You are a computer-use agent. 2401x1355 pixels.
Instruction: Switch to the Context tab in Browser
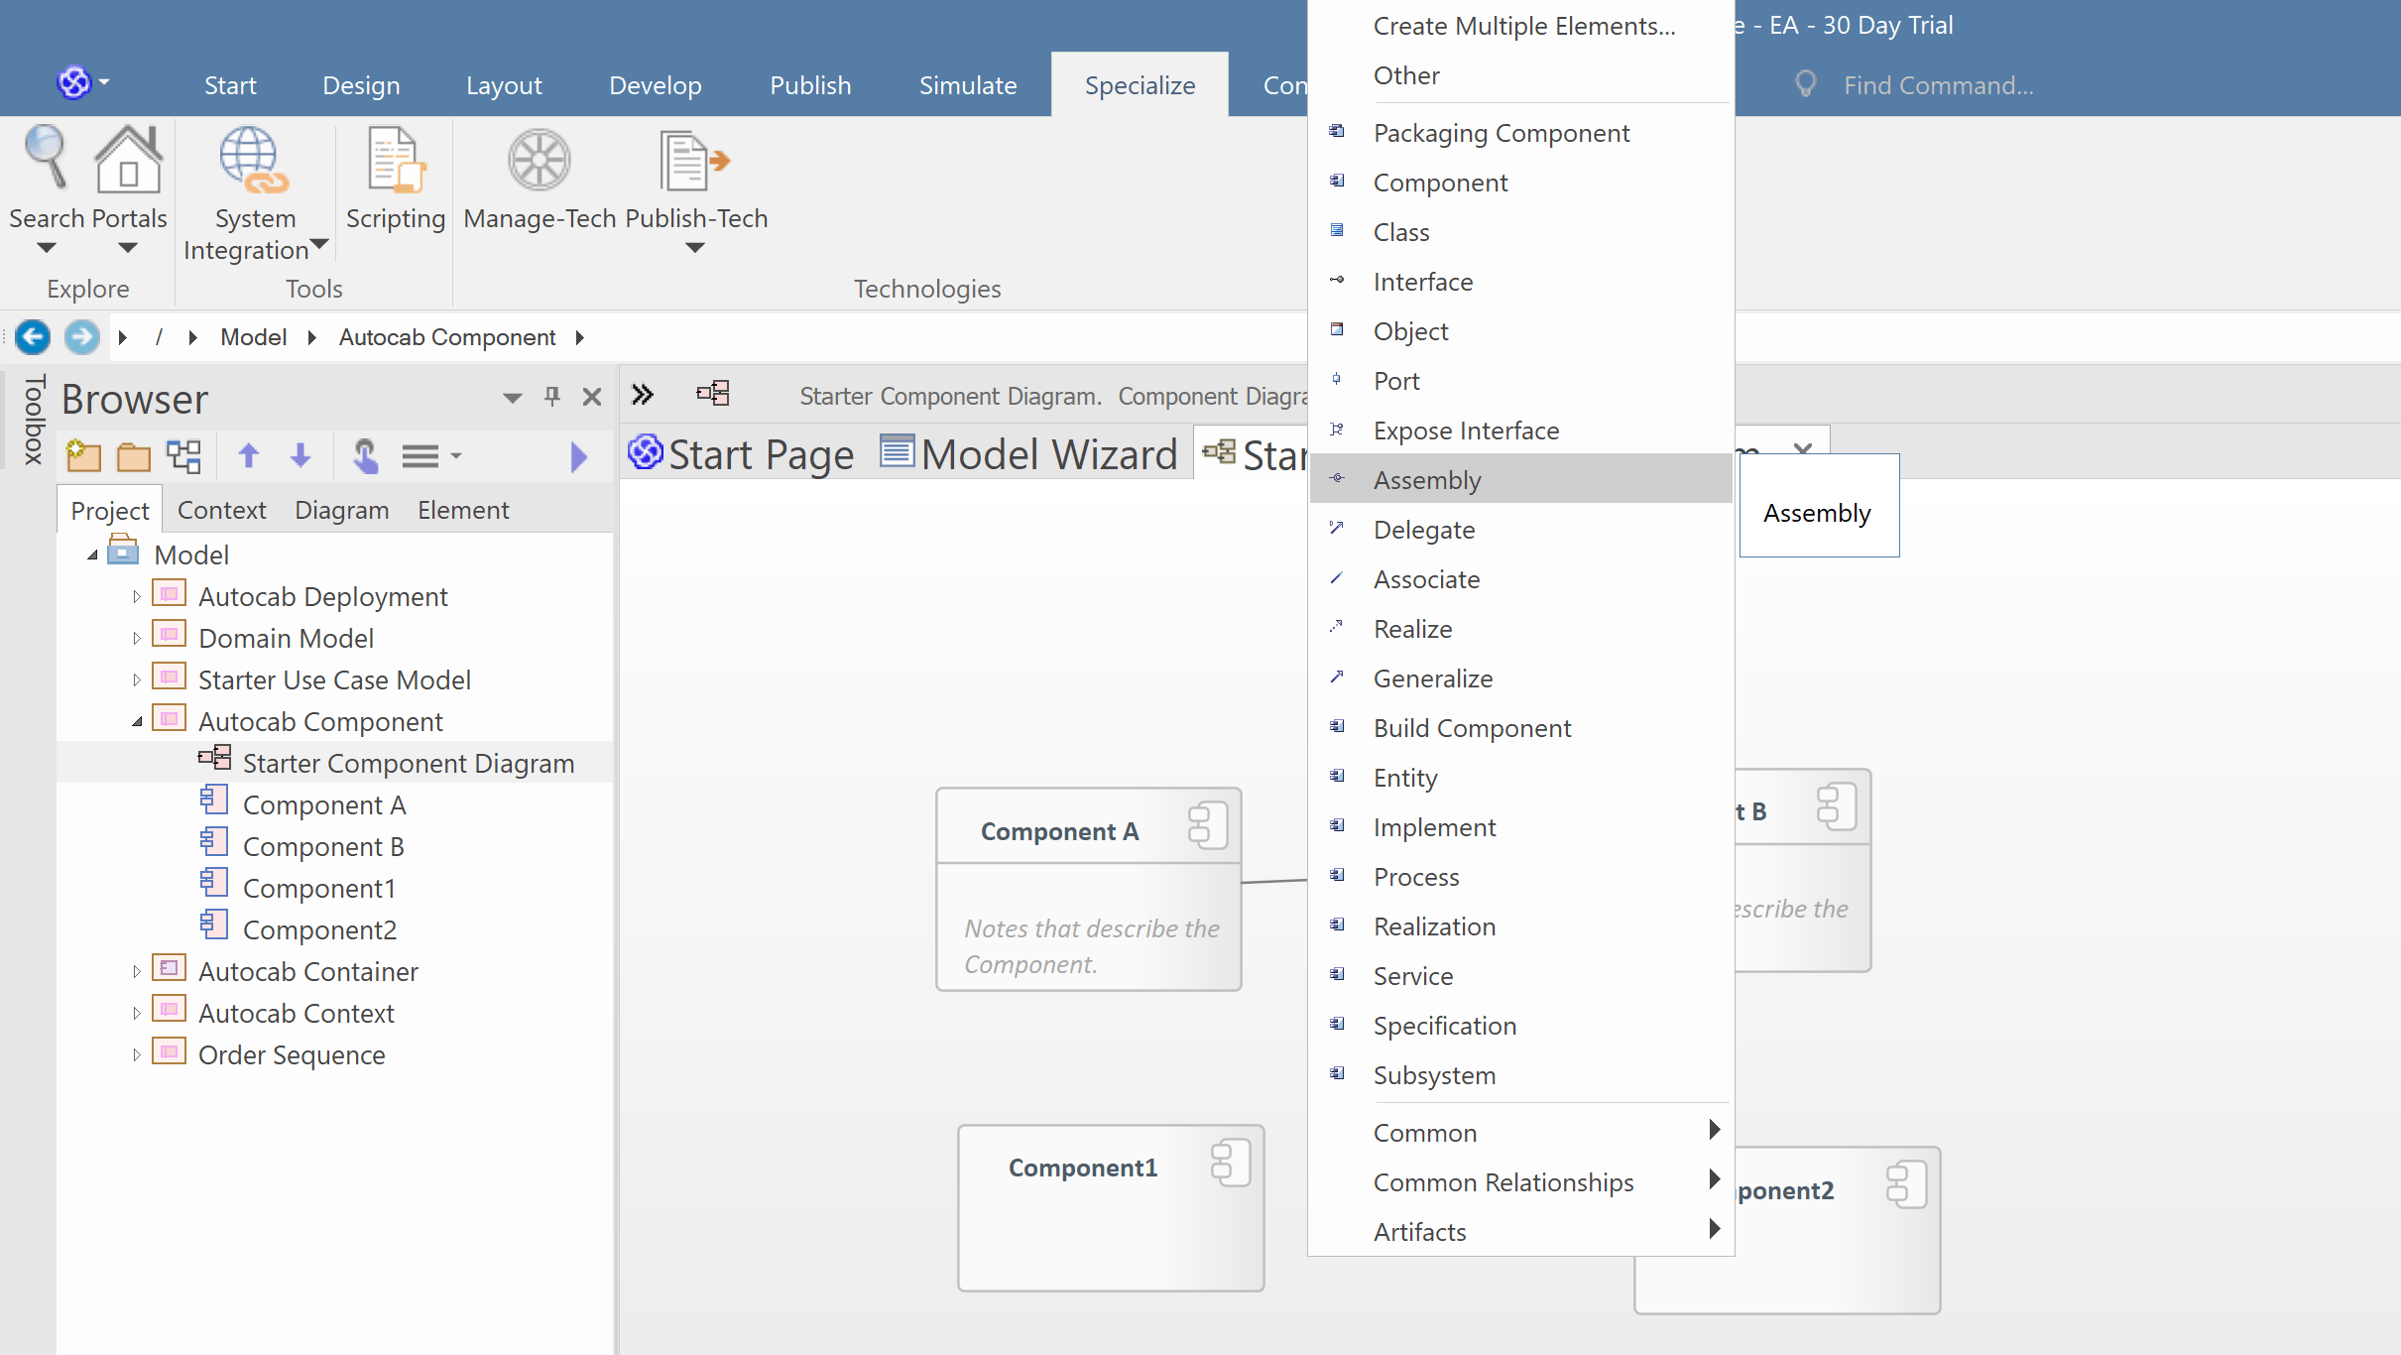coord(221,509)
